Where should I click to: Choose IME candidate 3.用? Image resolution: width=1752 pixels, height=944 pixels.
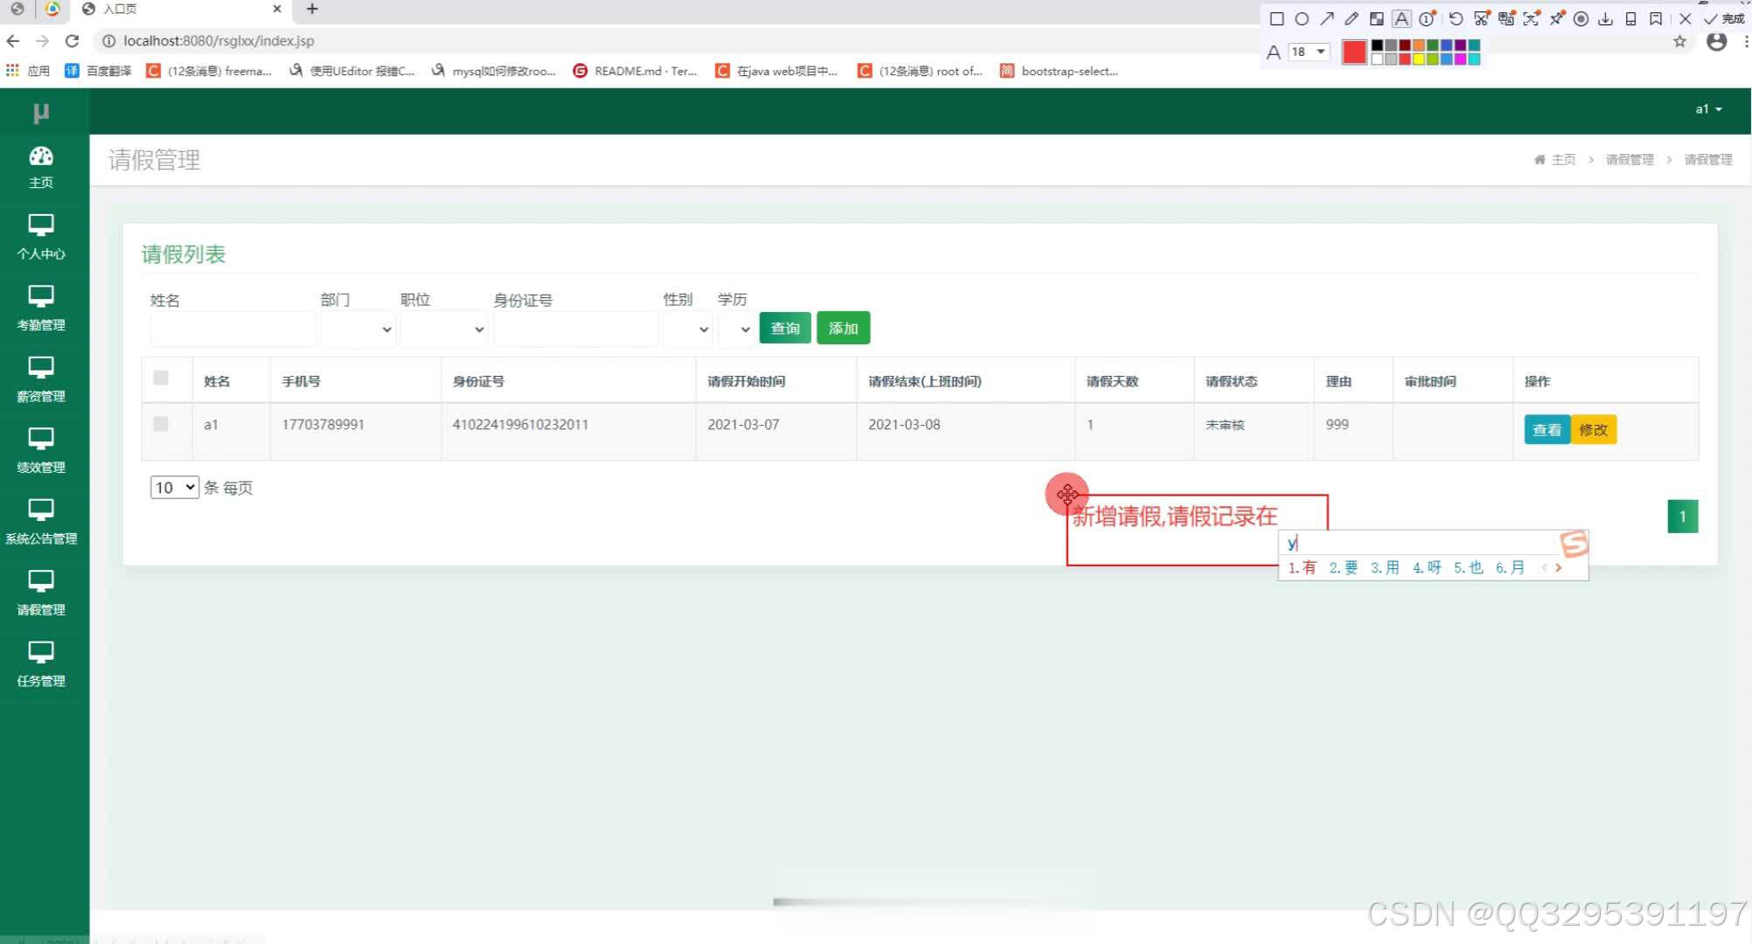(1385, 567)
